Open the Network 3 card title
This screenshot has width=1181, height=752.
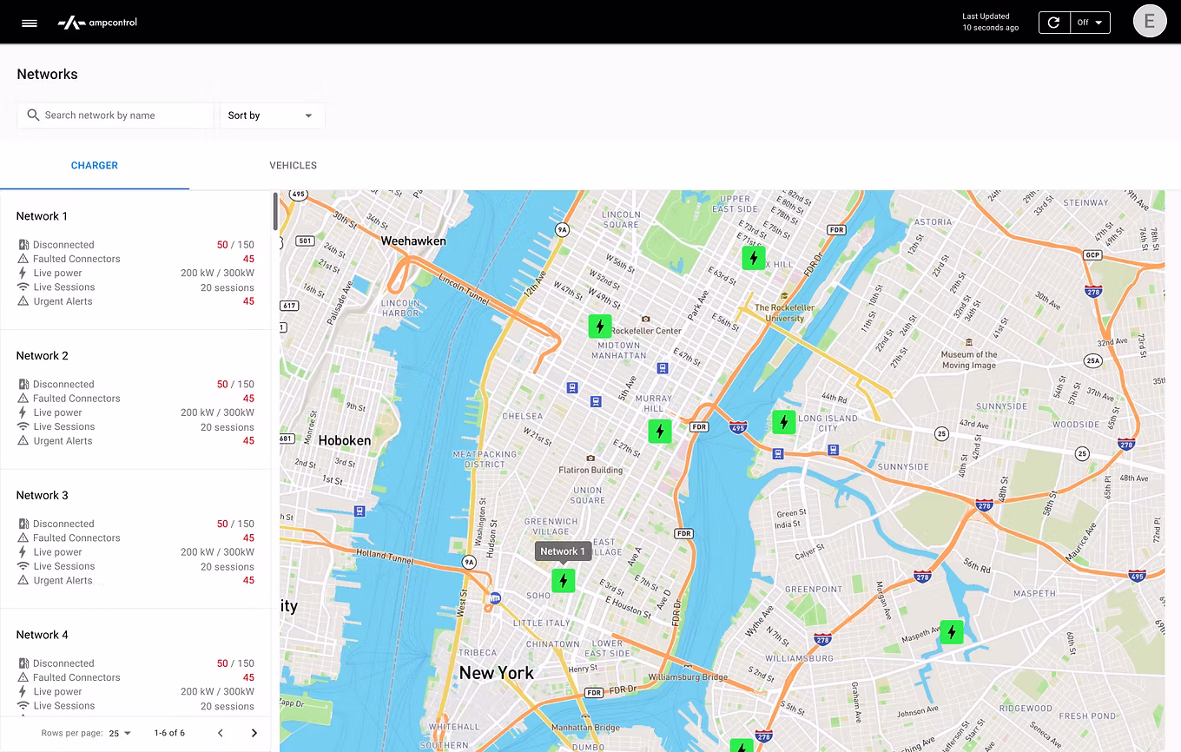click(x=43, y=496)
